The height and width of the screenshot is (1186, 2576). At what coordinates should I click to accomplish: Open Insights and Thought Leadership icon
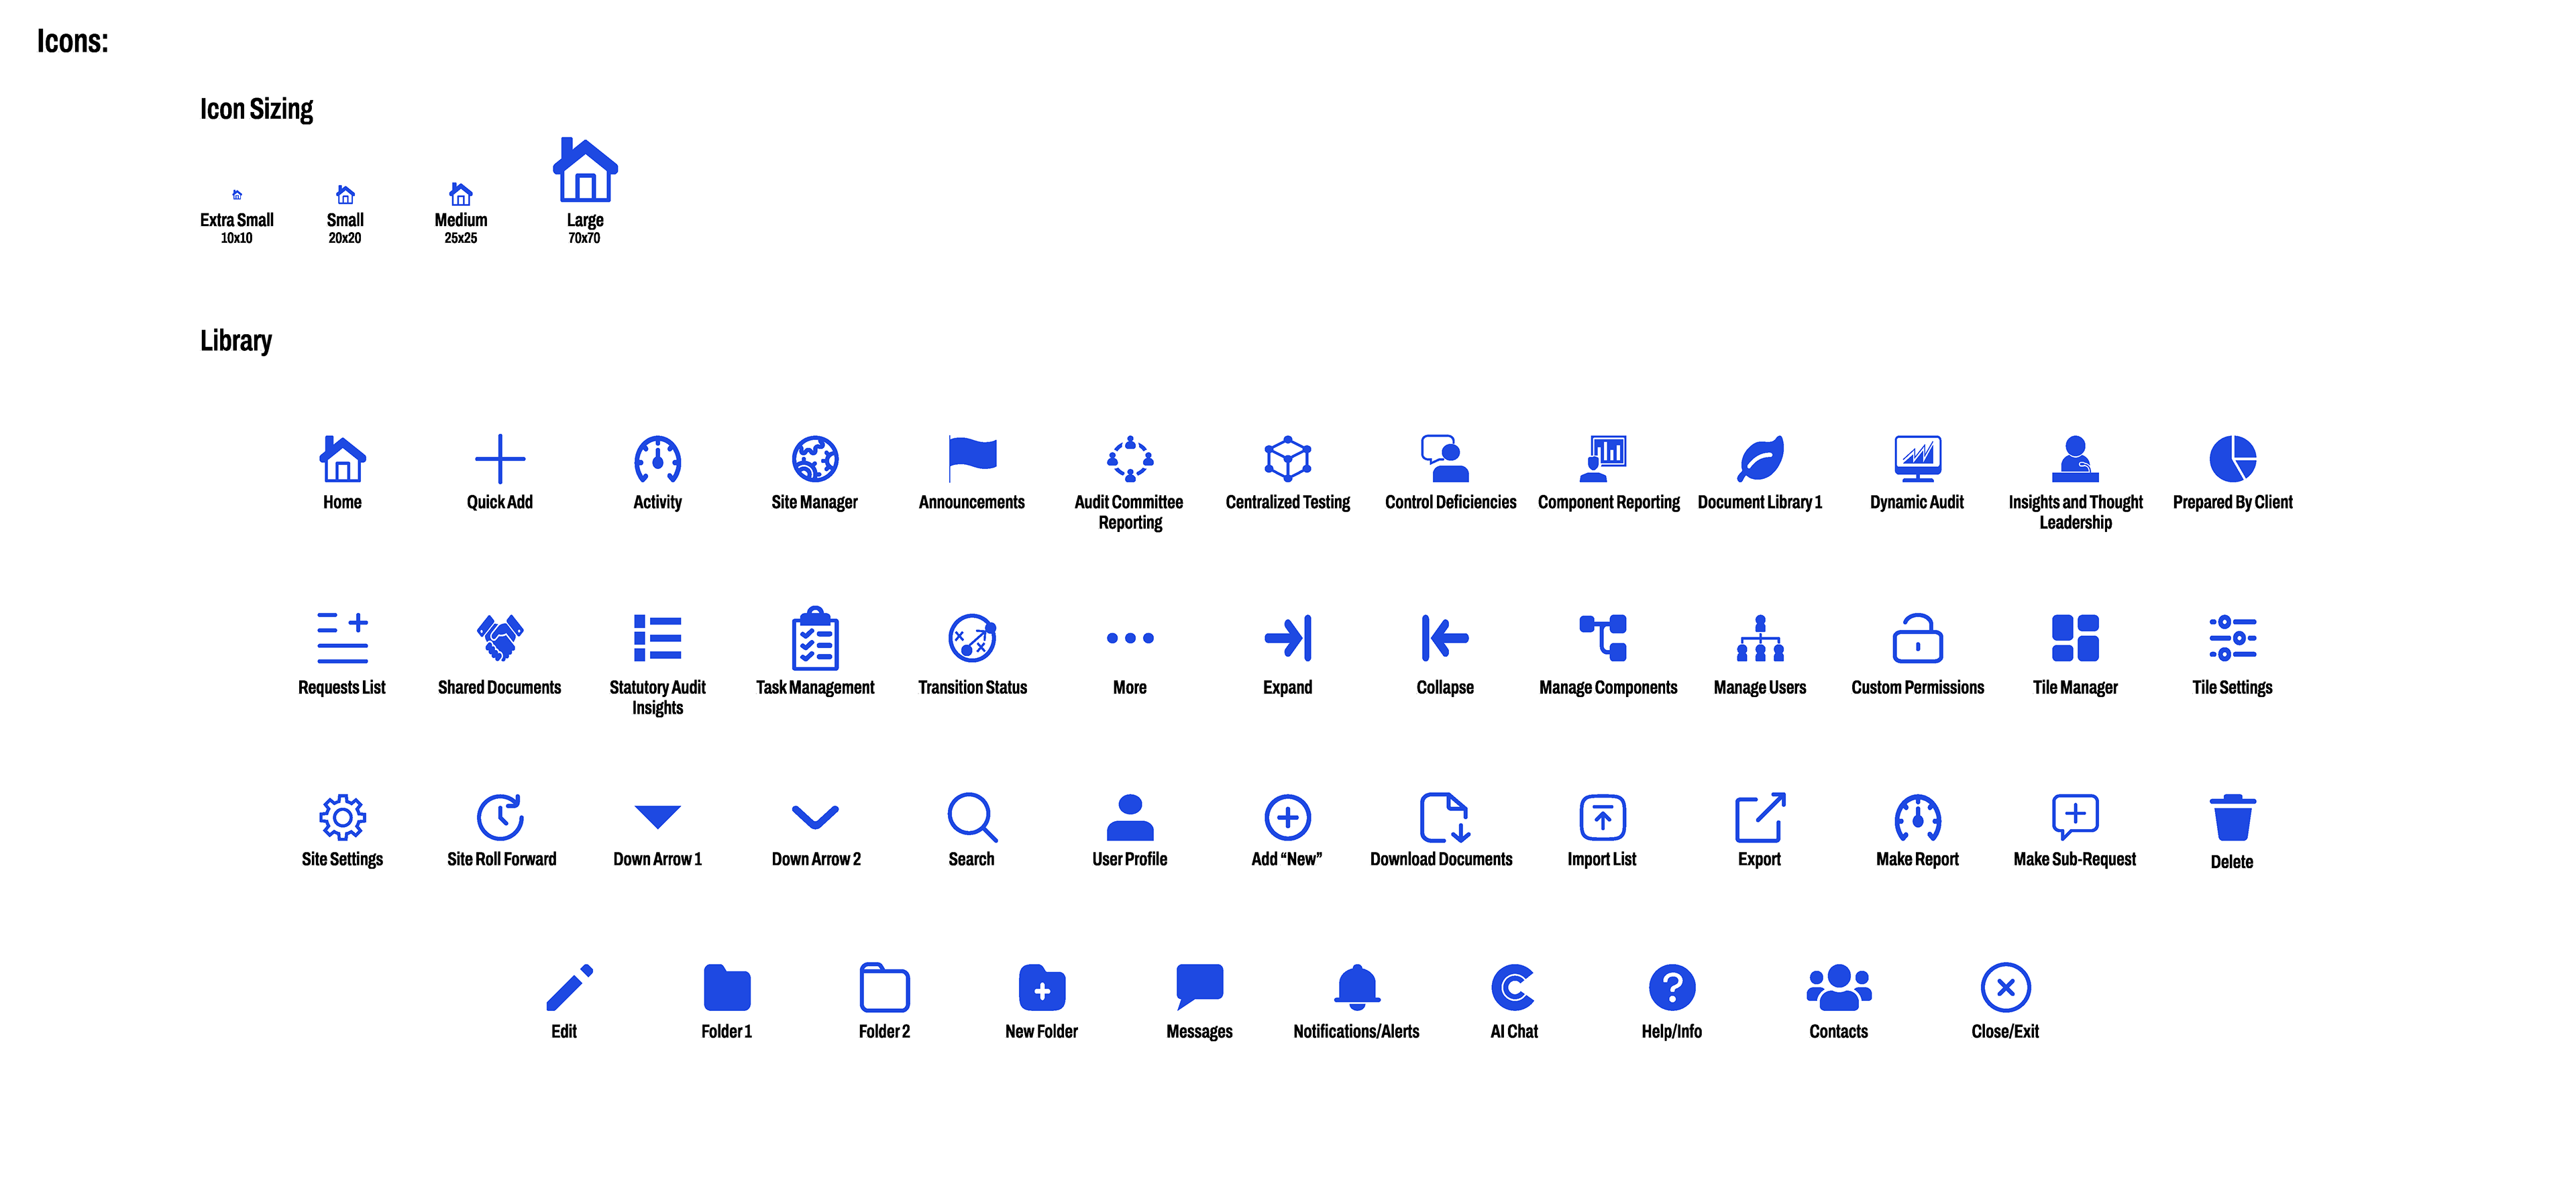(2075, 459)
